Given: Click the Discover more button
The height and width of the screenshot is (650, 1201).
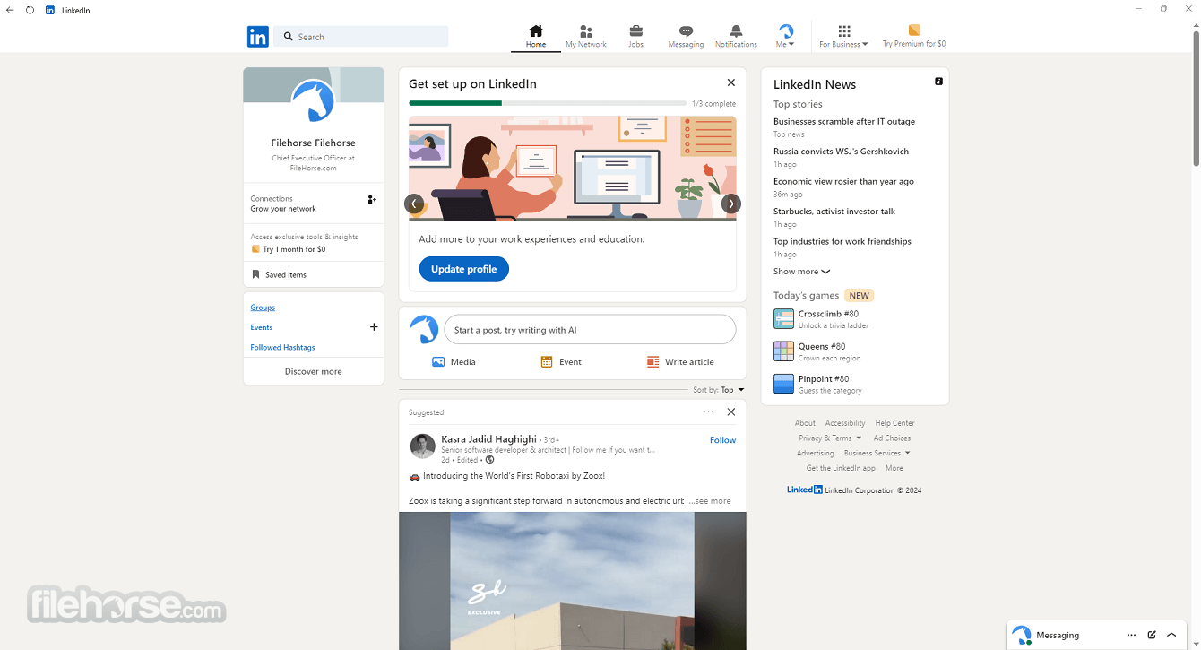Looking at the screenshot, I should 313,371.
